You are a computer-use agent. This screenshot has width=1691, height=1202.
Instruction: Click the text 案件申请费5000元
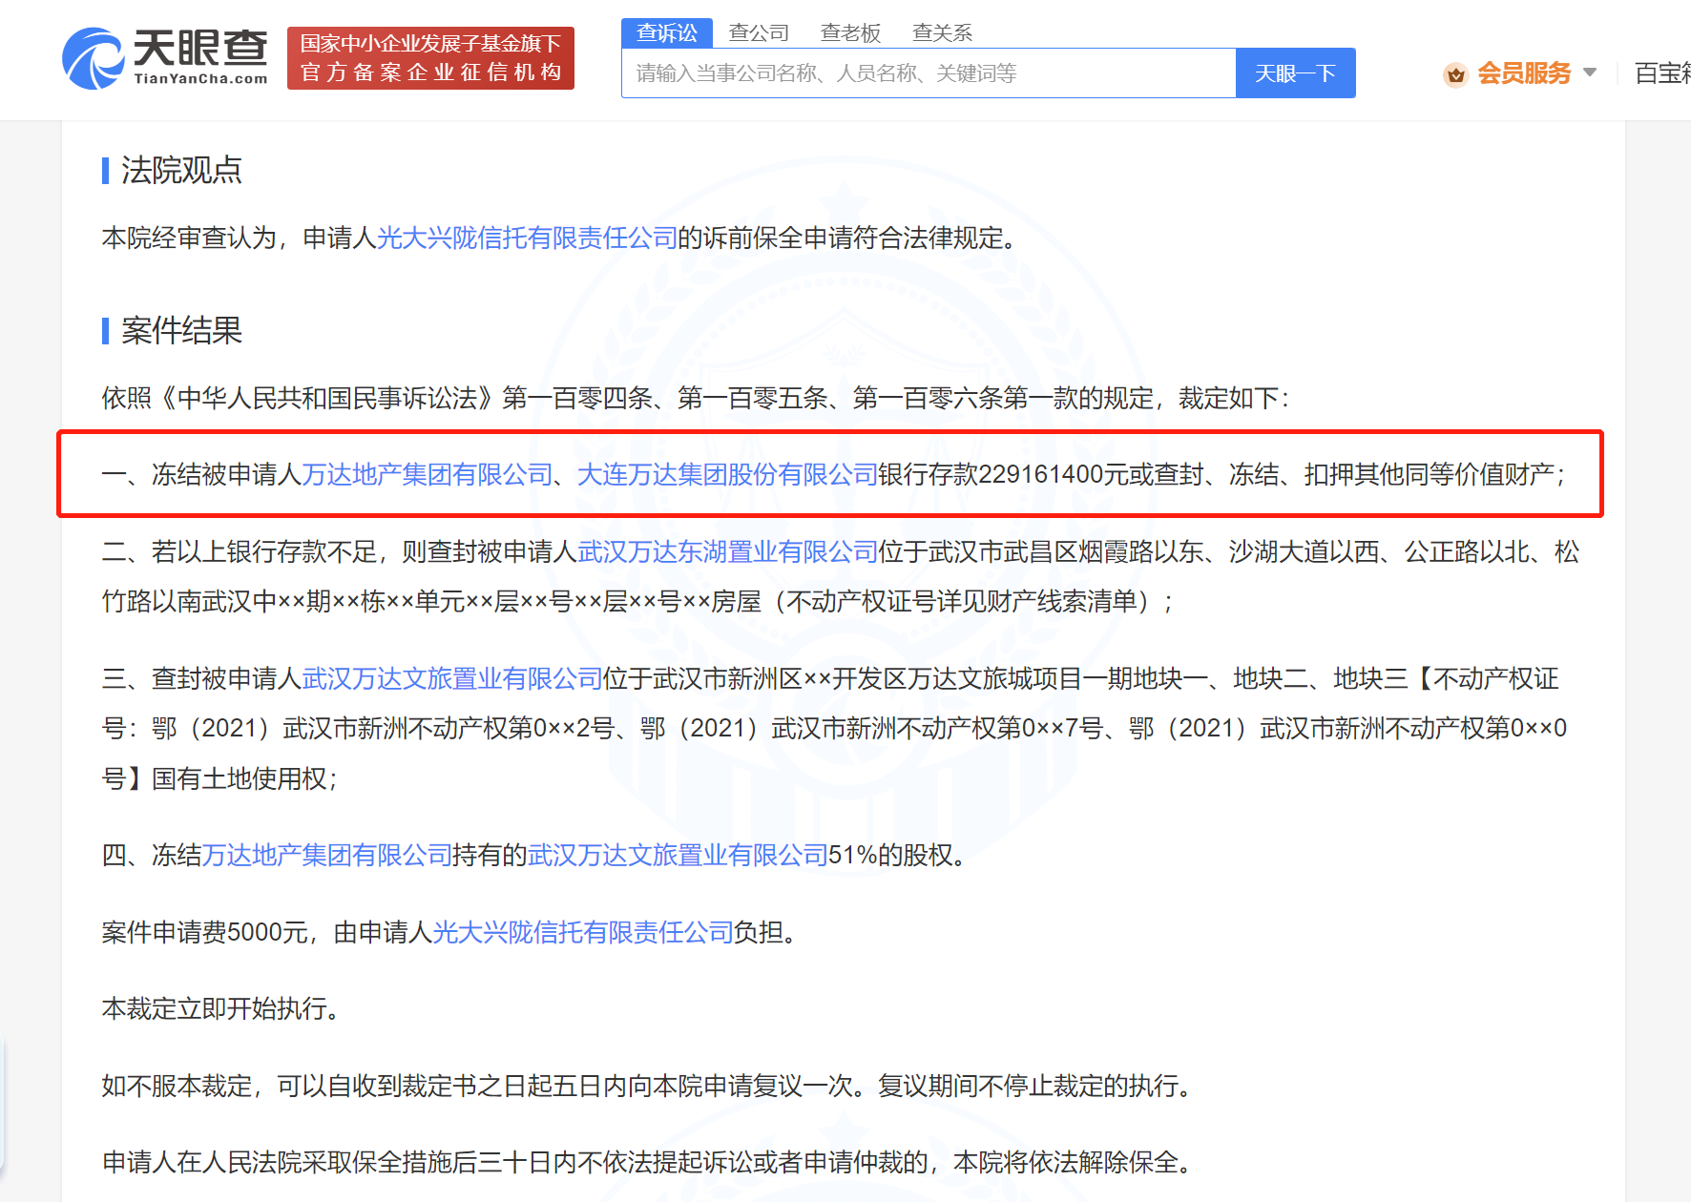pos(204,932)
